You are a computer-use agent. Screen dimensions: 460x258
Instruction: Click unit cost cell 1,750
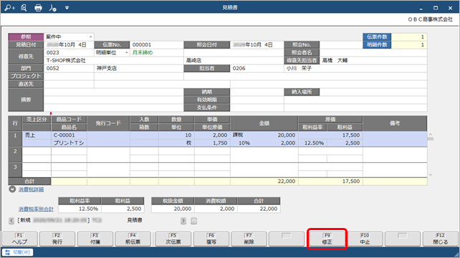pos(212,143)
